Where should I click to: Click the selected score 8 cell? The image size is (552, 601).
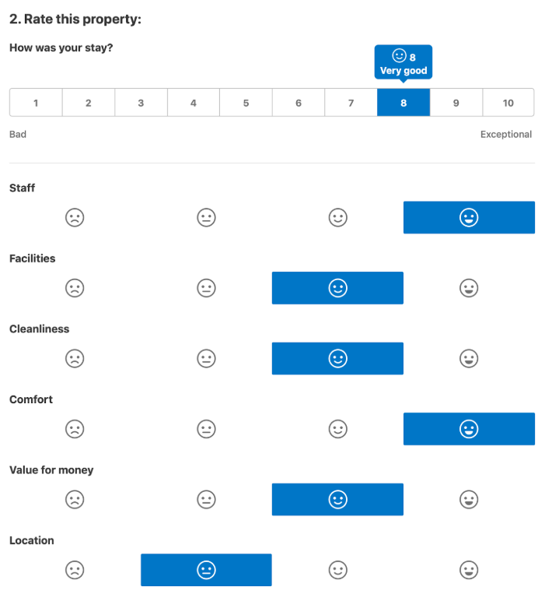[404, 102]
